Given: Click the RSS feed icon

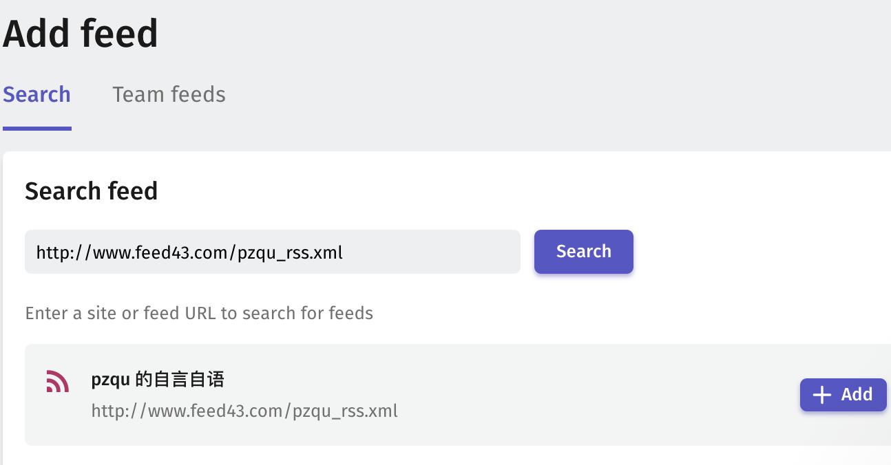Looking at the screenshot, I should (x=58, y=381).
